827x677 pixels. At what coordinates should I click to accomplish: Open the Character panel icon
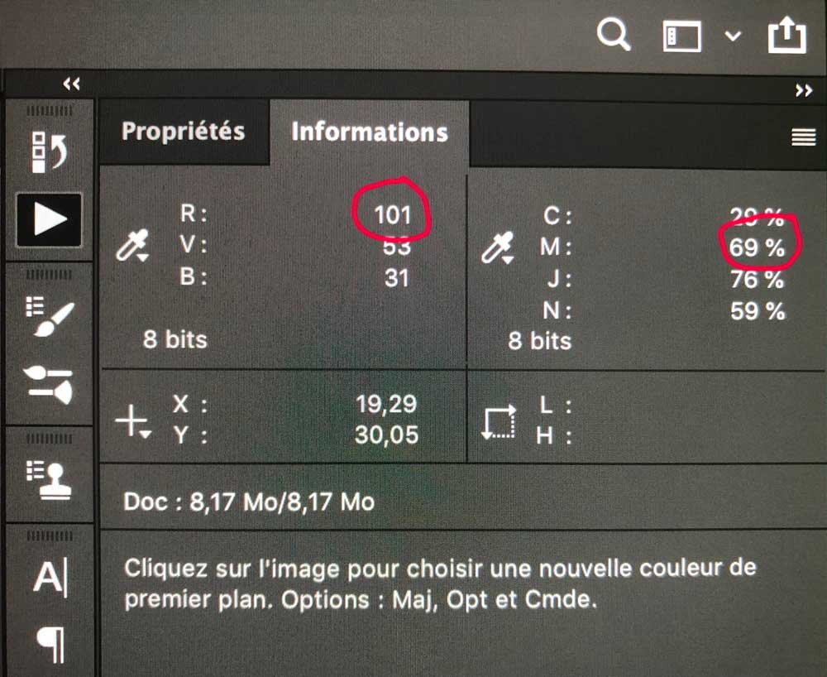pos(49,576)
